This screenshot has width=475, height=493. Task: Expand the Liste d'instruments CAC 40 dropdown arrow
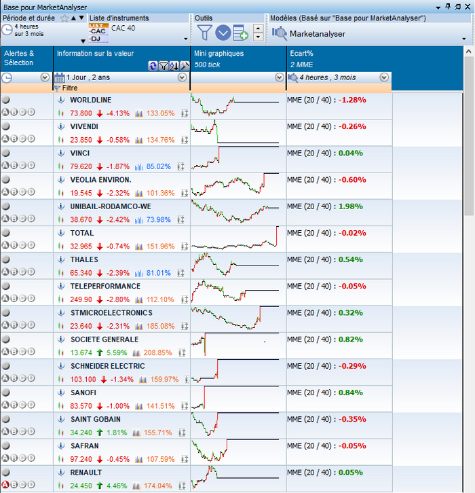(x=186, y=39)
